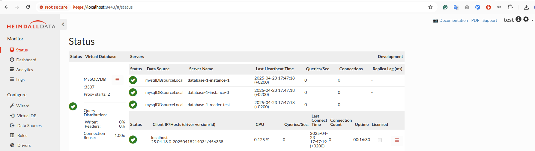Click the Support link

[x=489, y=20]
